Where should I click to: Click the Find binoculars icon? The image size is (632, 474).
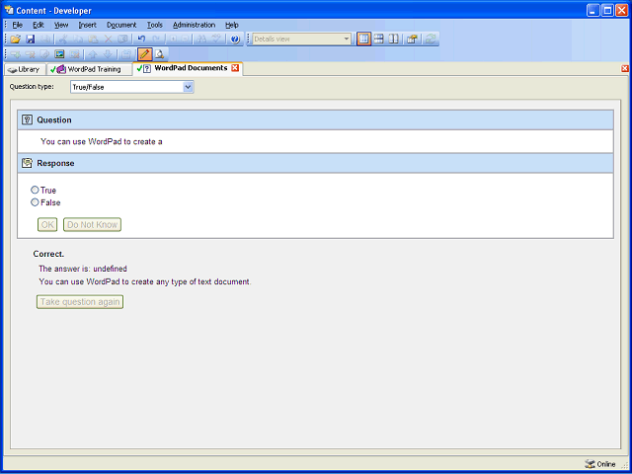201,39
